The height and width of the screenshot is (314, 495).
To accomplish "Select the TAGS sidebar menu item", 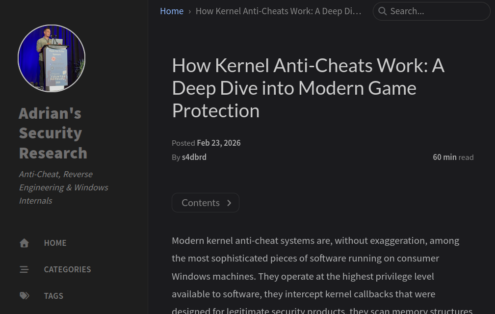I will coord(53,296).
